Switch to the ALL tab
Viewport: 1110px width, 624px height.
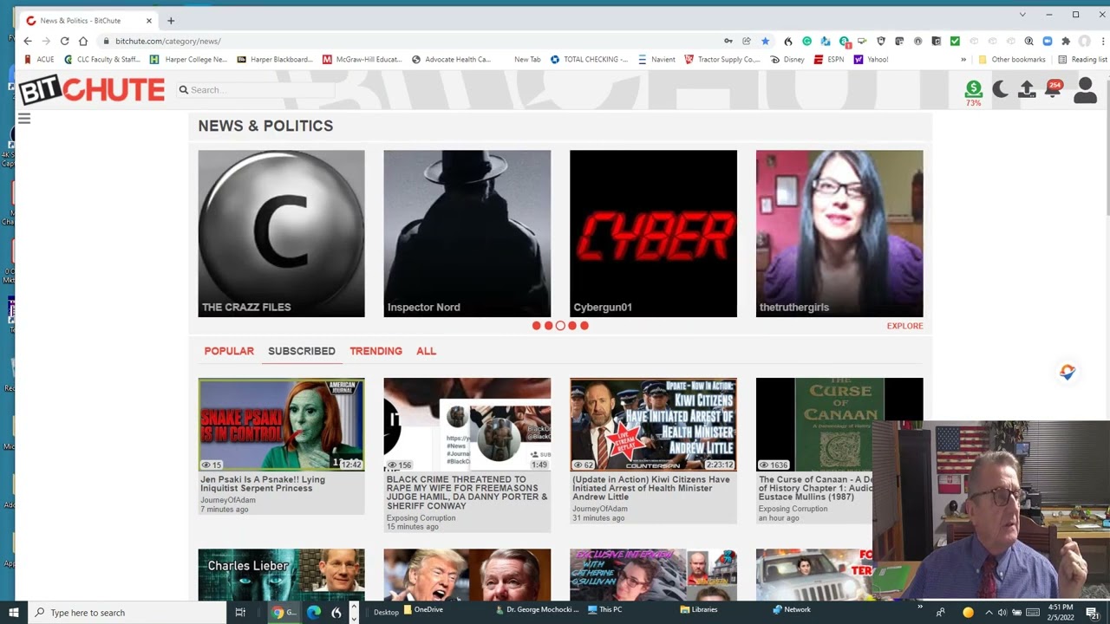[x=426, y=351]
